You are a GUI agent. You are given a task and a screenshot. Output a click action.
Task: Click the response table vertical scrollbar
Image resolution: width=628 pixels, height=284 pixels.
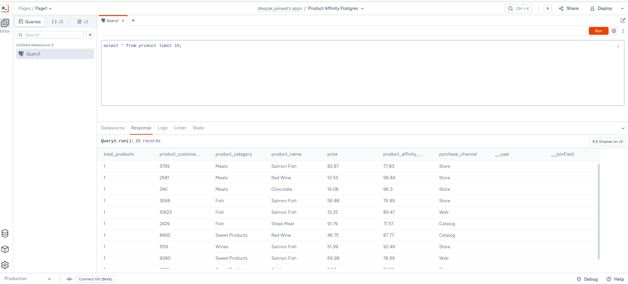[x=599, y=212]
